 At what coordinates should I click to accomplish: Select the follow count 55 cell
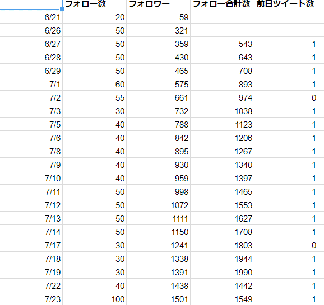(94, 97)
